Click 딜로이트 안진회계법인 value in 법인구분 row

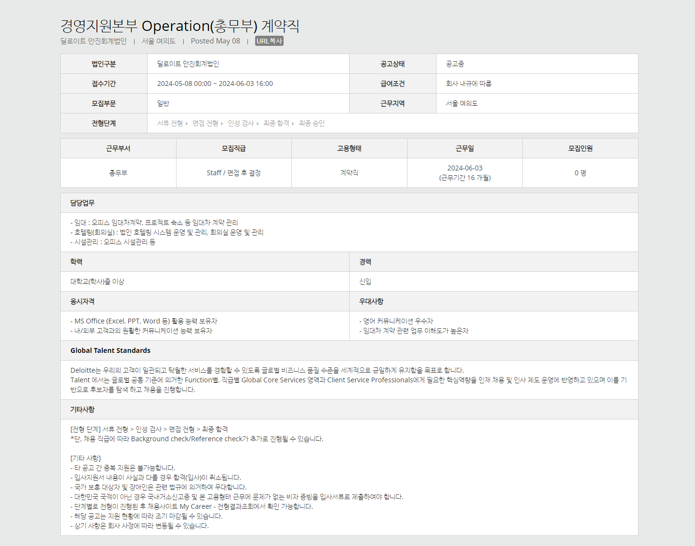click(x=188, y=64)
